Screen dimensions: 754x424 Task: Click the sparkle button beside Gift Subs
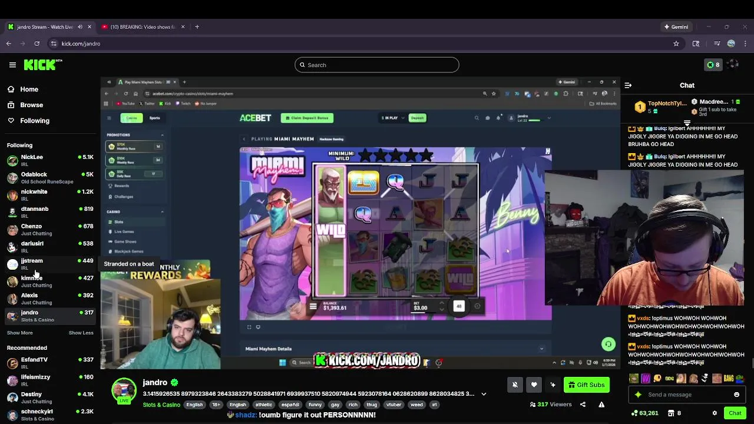tap(553, 385)
